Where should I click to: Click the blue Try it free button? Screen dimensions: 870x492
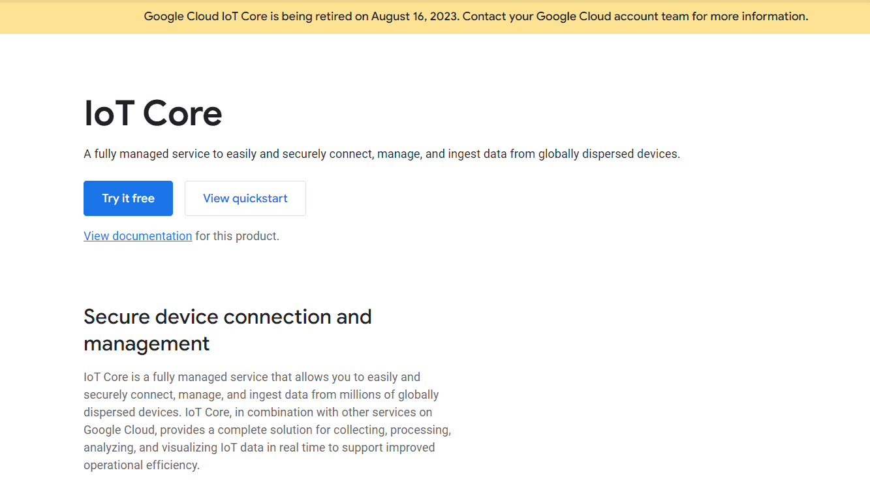click(128, 198)
